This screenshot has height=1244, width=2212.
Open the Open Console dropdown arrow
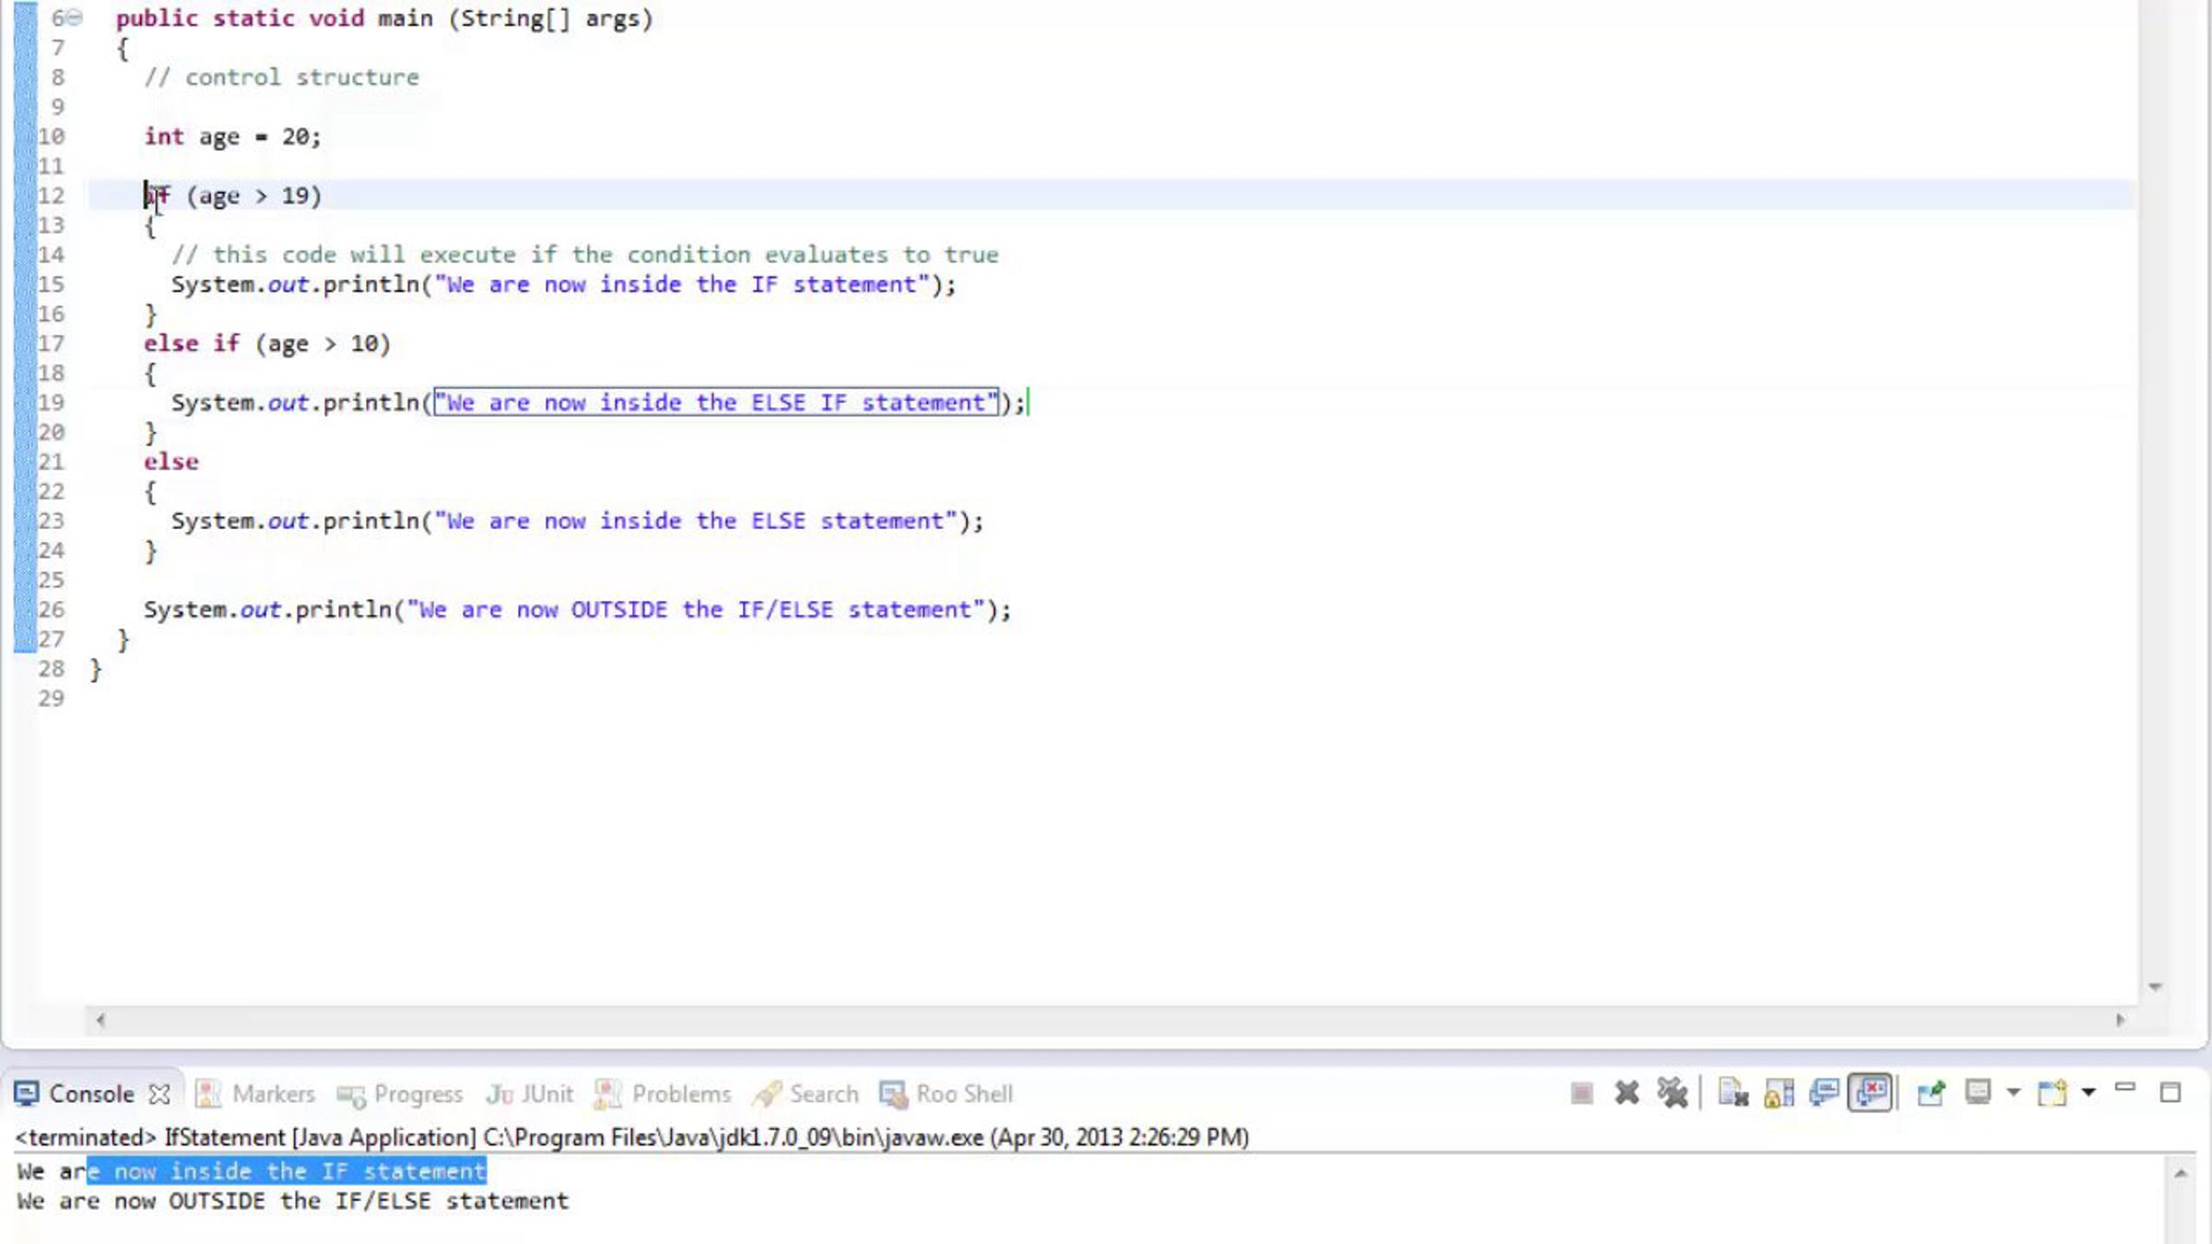[x=2088, y=1094]
